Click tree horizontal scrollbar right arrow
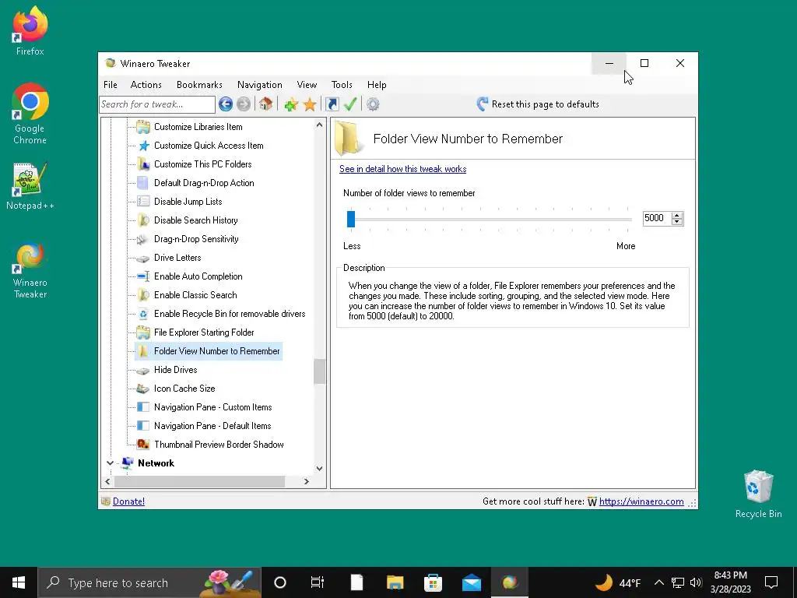The width and height of the screenshot is (797, 598). click(x=306, y=481)
